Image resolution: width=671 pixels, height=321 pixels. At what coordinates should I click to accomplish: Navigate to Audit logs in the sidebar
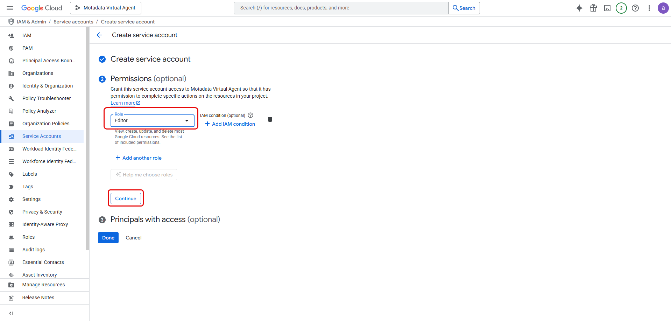(33, 250)
